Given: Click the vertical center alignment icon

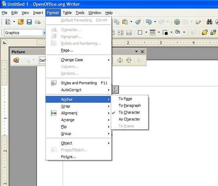Looking at the screenshot, I should (x=120, y=33).
